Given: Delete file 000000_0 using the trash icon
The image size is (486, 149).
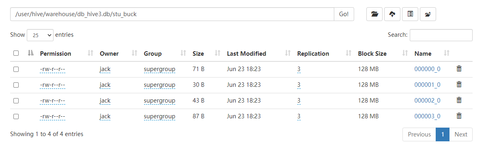Looking at the screenshot, I should 459,69.
